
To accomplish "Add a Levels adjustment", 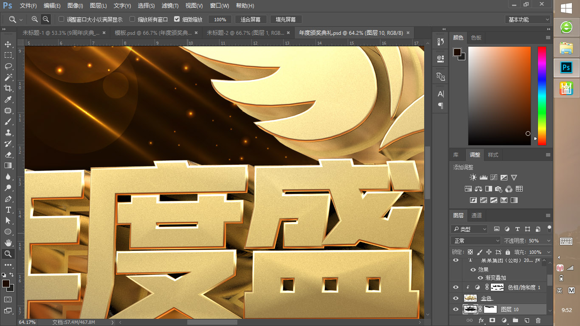I will 483,177.
